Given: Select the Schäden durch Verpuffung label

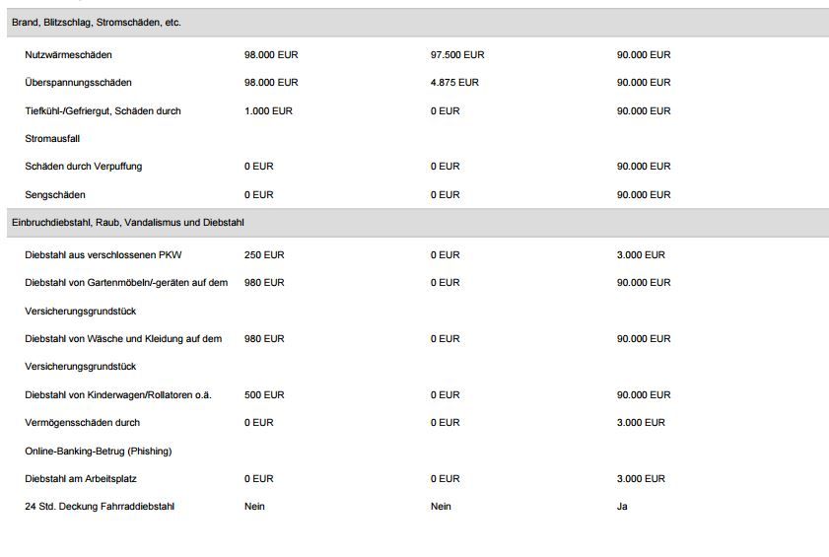Looking at the screenshot, I should point(84,167).
